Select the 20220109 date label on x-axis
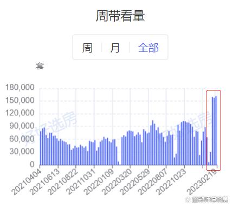This screenshot has width=233, height=208. pos(99,181)
